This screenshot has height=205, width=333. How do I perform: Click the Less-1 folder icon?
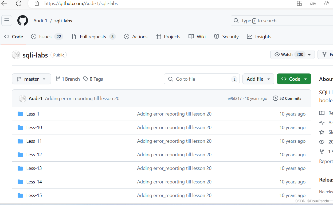click(x=20, y=114)
